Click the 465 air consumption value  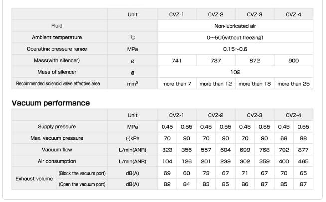303,161
